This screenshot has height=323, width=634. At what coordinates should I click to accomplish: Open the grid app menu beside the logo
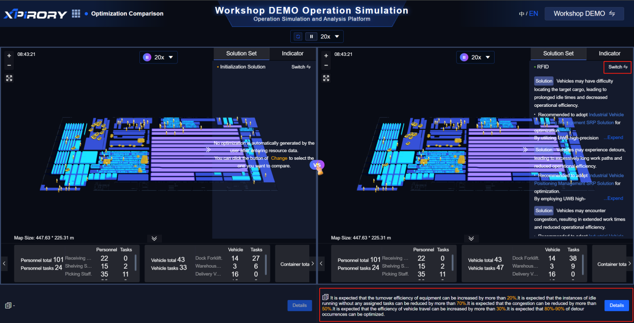(x=76, y=14)
